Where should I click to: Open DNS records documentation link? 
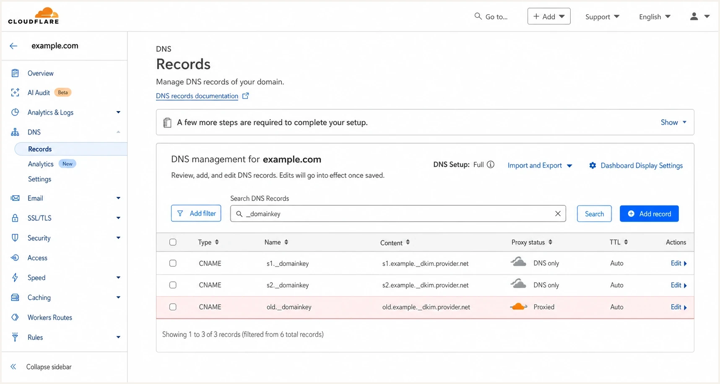197,96
